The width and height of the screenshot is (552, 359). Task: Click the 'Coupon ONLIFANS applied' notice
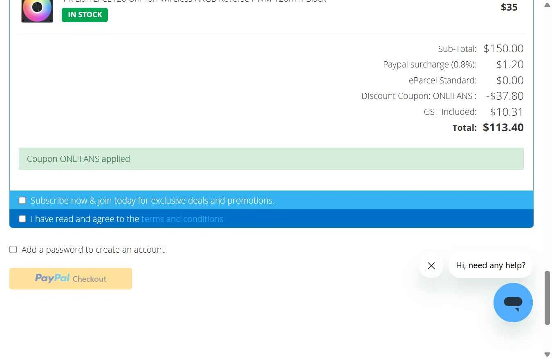point(271,159)
